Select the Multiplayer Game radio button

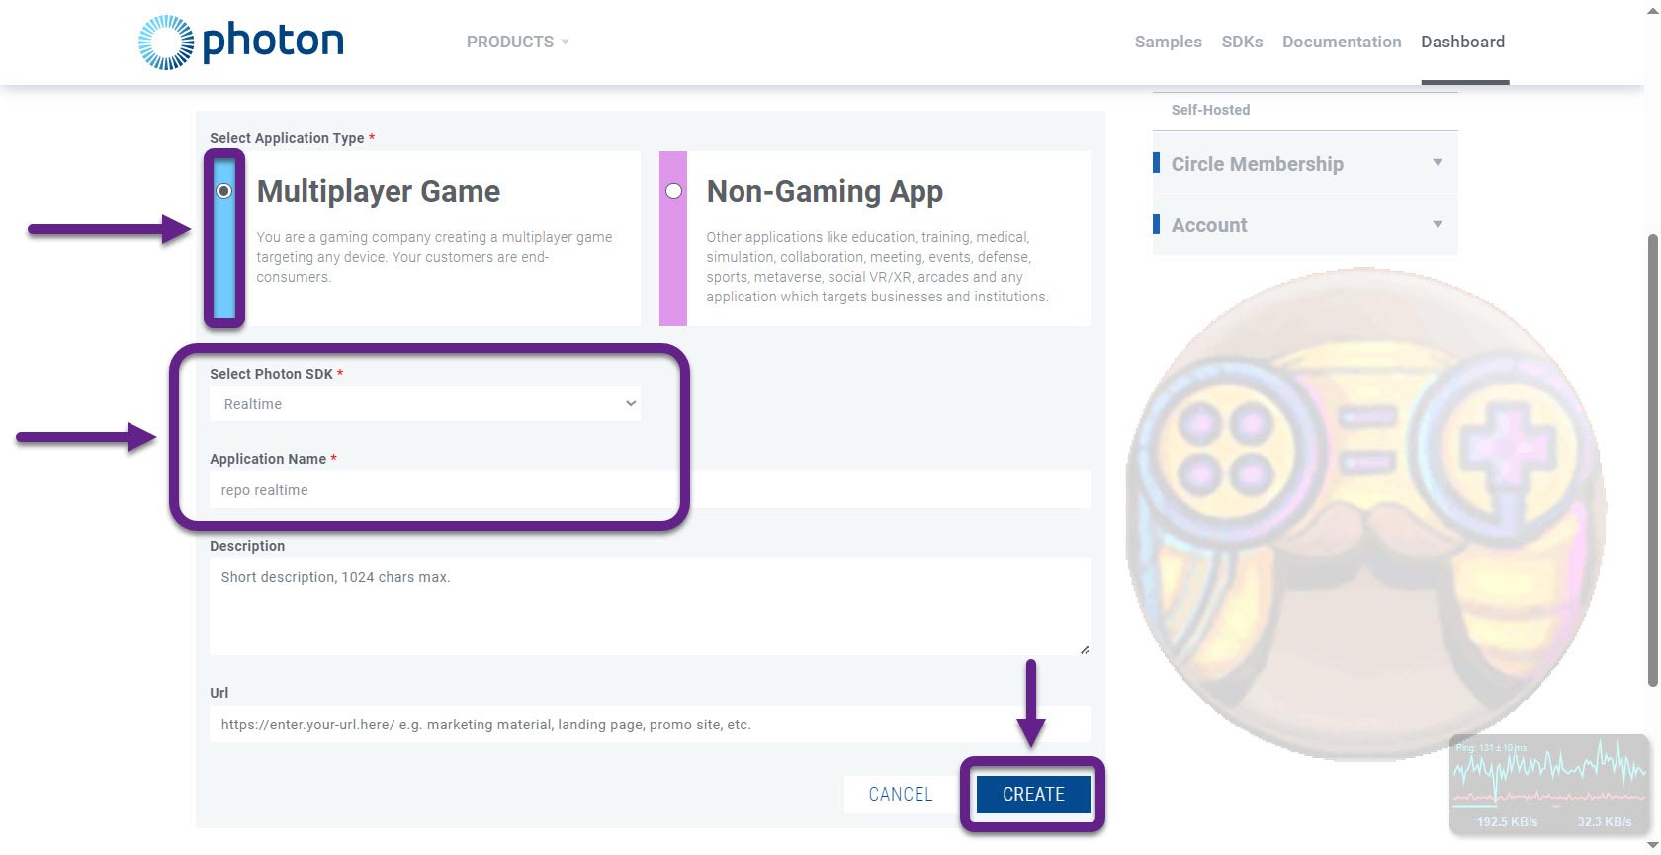click(224, 191)
